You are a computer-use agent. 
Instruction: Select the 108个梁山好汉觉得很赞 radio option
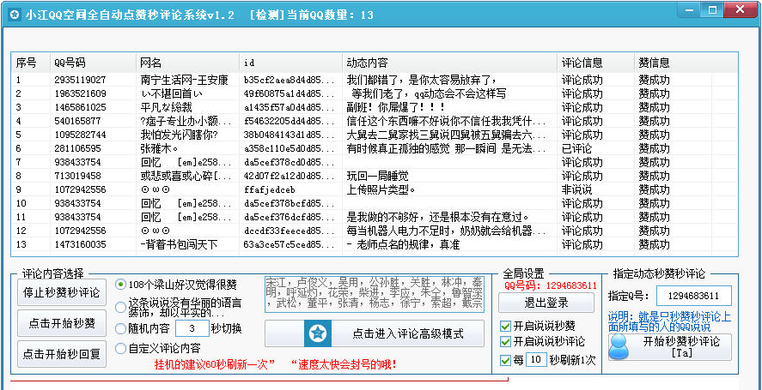[120, 285]
